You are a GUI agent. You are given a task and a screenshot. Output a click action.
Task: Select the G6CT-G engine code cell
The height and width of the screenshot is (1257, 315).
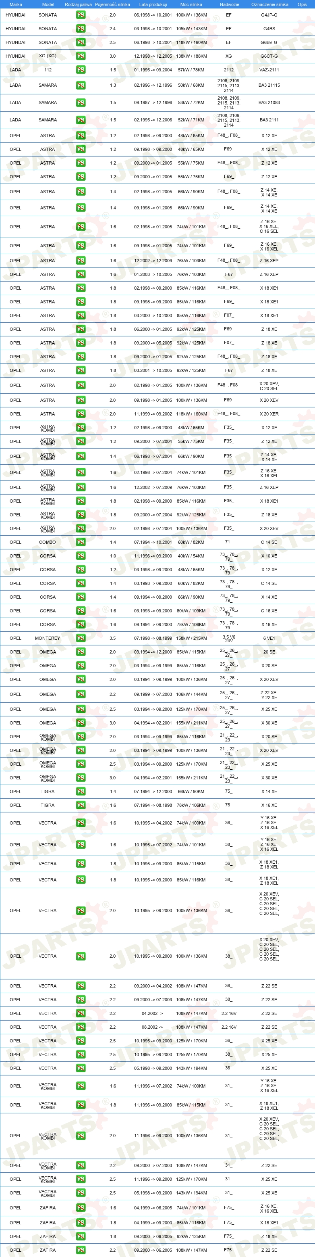(269, 56)
